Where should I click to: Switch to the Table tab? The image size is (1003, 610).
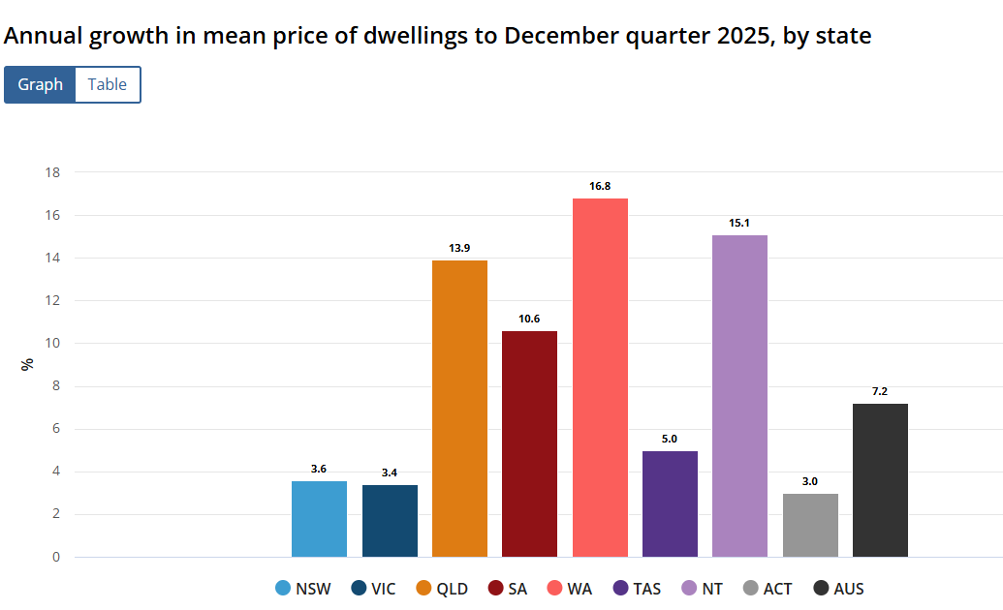click(x=108, y=84)
